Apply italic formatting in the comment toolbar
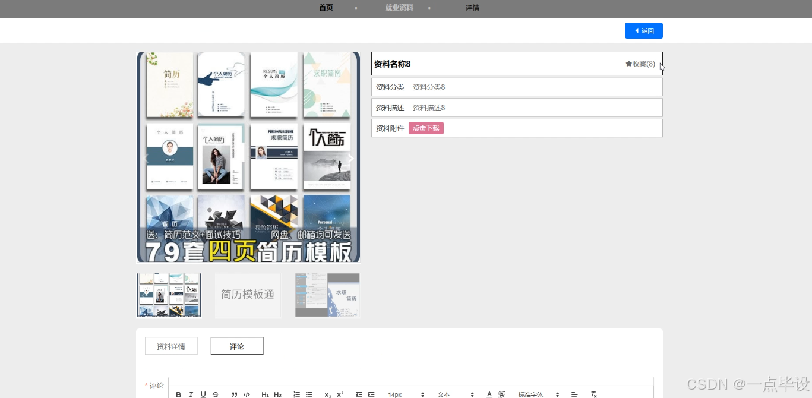The image size is (812, 398). pyautogui.click(x=191, y=394)
